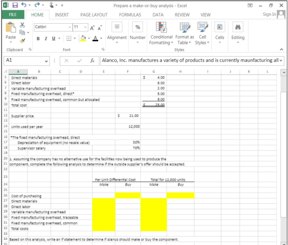Toggle Italic formatting
This screenshot has width=288, height=245.
coord(46,39)
